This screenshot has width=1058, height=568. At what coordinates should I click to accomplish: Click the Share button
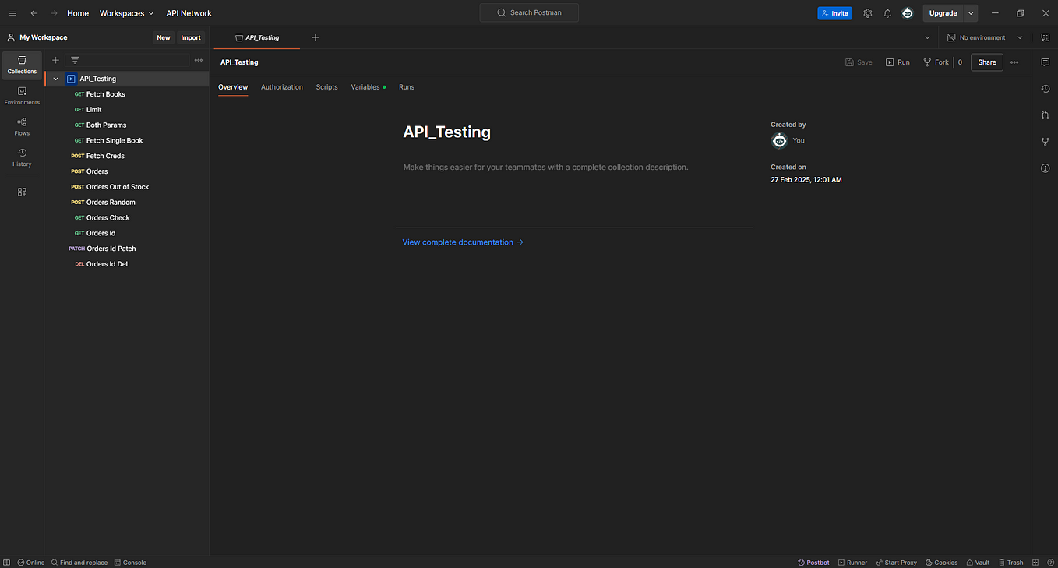[x=987, y=62]
